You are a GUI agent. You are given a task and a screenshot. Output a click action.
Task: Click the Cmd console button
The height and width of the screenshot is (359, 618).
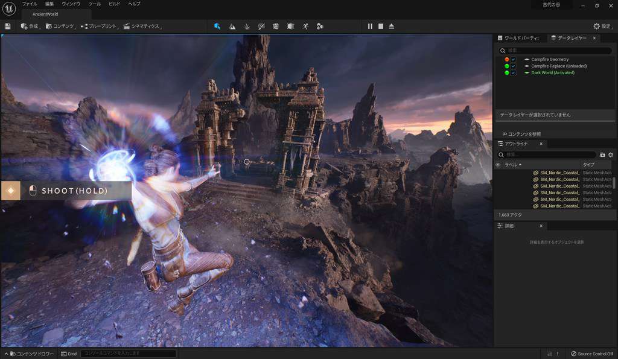point(69,354)
